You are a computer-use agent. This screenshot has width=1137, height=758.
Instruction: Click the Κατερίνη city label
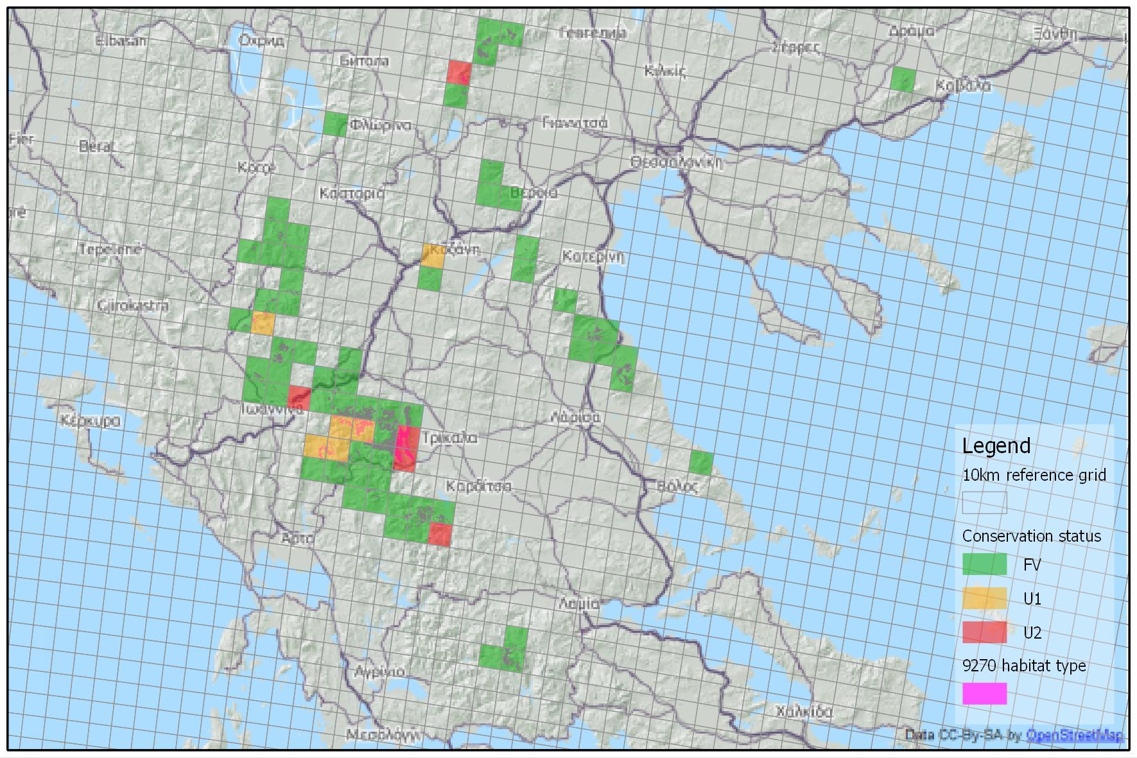(x=593, y=257)
